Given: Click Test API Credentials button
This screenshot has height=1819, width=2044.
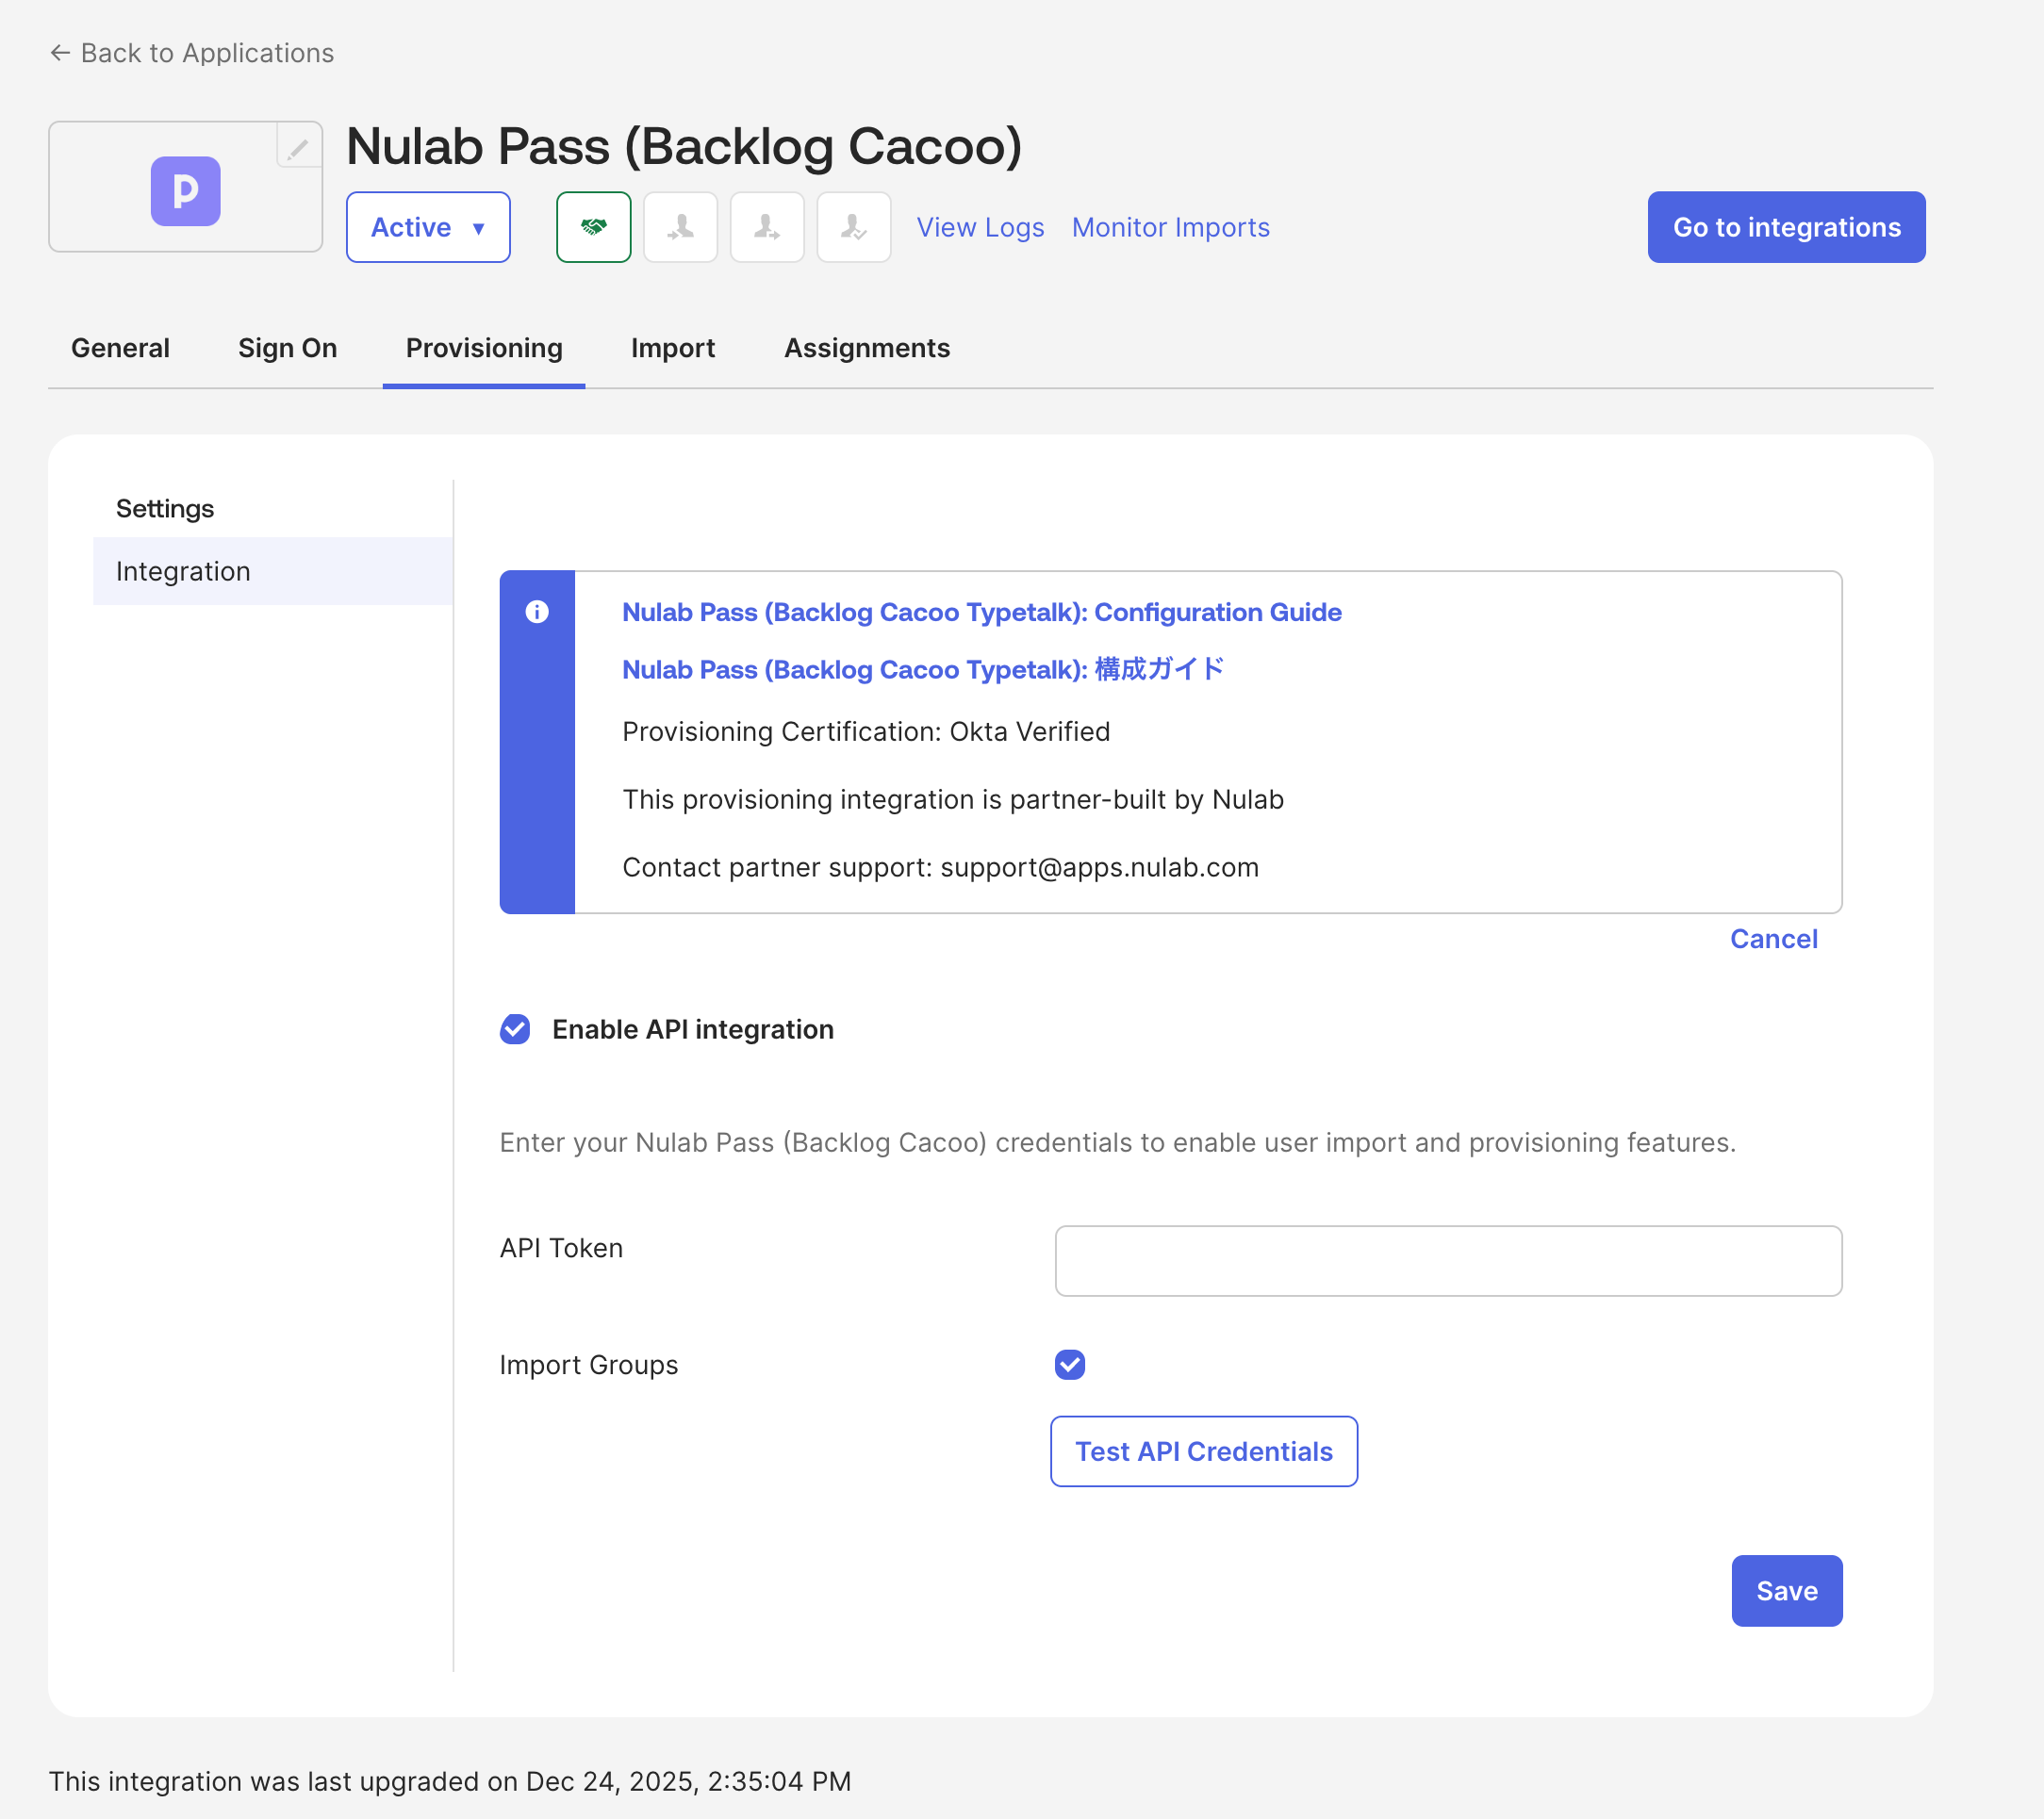Looking at the screenshot, I should (x=1204, y=1451).
